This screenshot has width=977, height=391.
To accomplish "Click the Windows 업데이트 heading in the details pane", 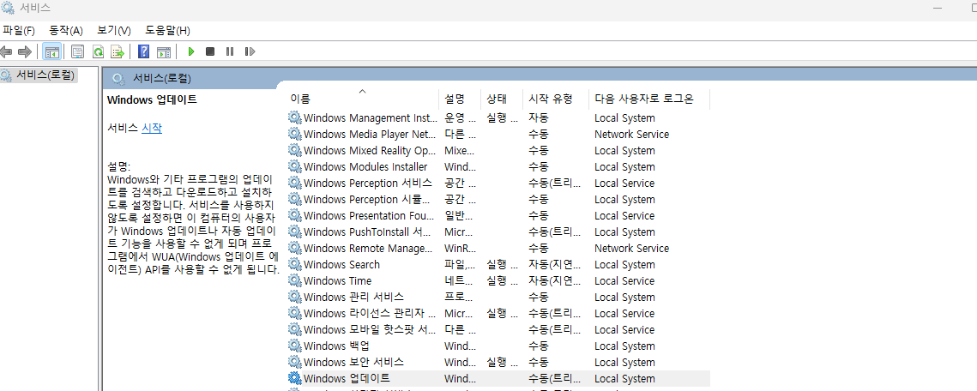I will pos(152,99).
